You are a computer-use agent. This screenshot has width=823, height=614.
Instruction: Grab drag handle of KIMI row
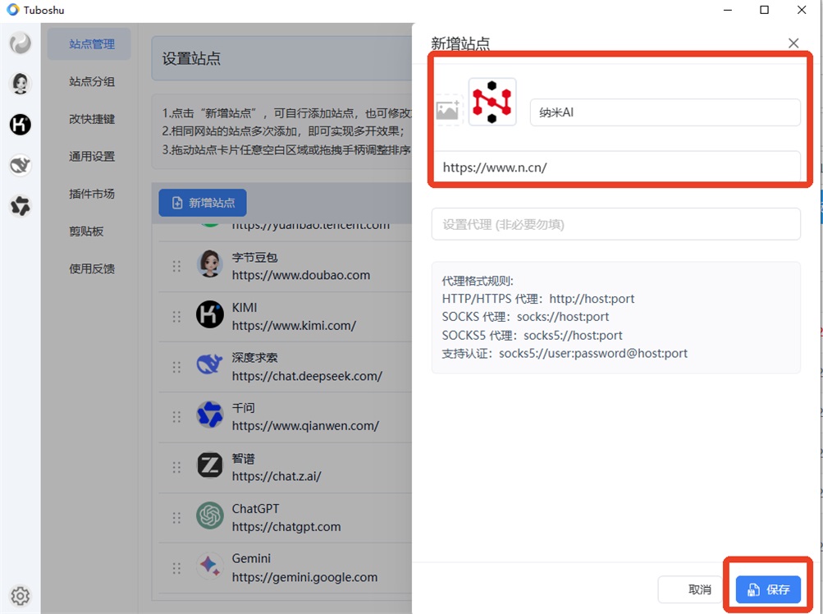[176, 317]
